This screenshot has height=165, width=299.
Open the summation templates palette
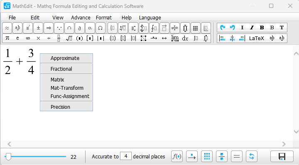(144, 28)
